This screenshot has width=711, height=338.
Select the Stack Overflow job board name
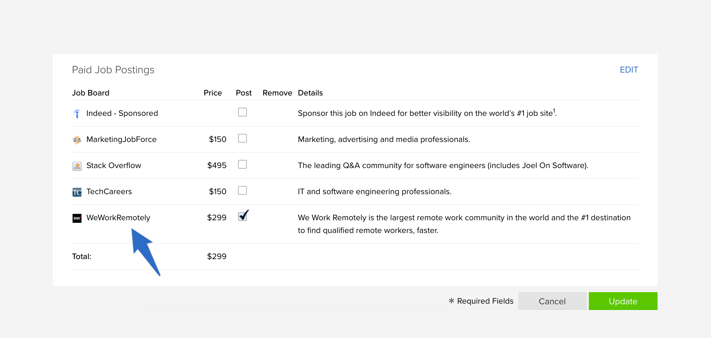(114, 165)
